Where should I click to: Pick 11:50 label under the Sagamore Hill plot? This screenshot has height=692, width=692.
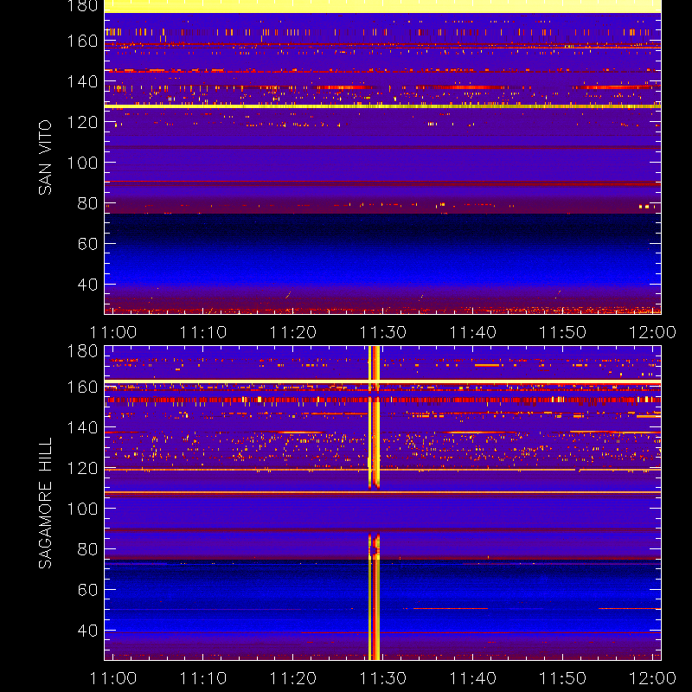[563, 678]
